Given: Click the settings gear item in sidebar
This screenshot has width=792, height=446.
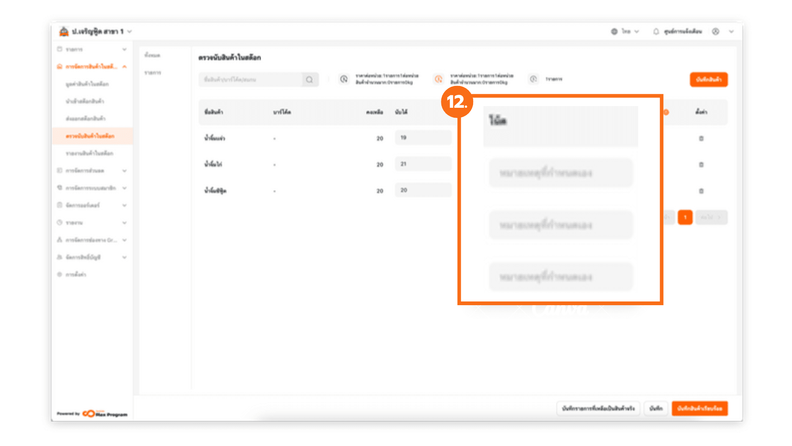Looking at the screenshot, I should (x=72, y=275).
